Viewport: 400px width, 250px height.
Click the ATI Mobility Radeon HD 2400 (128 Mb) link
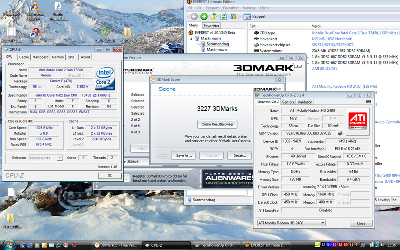(344, 86)
